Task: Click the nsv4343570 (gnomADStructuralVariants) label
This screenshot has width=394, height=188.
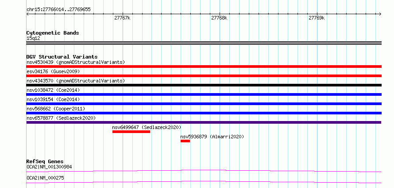Action: 76,81
